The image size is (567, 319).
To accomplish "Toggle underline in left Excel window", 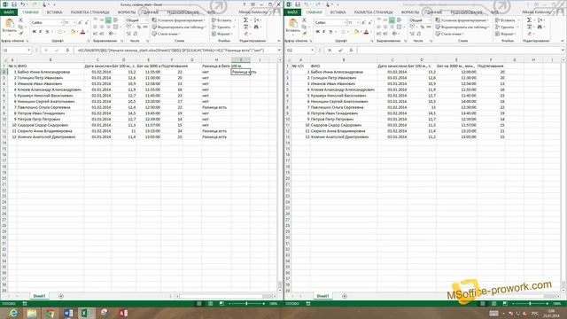I will (x=47, y=32).
